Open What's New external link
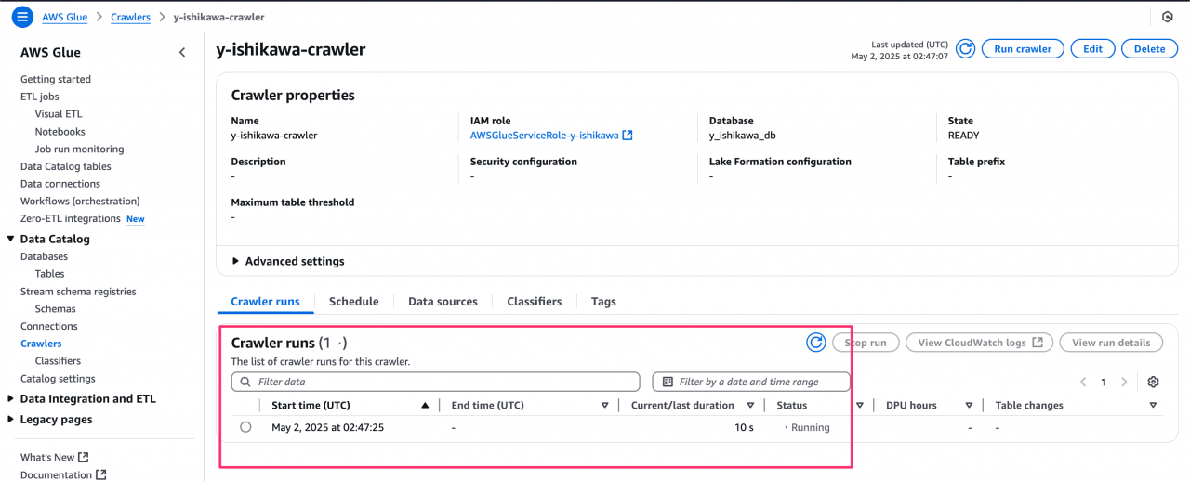The height and width of the screenshot is (481, 1190). (x=55, y=457)
